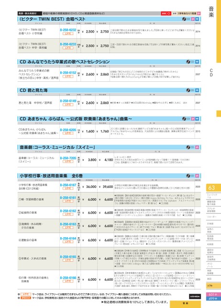Open the first side index tab below 63
This screenshot has height=308, width=221.
(213, 196)
